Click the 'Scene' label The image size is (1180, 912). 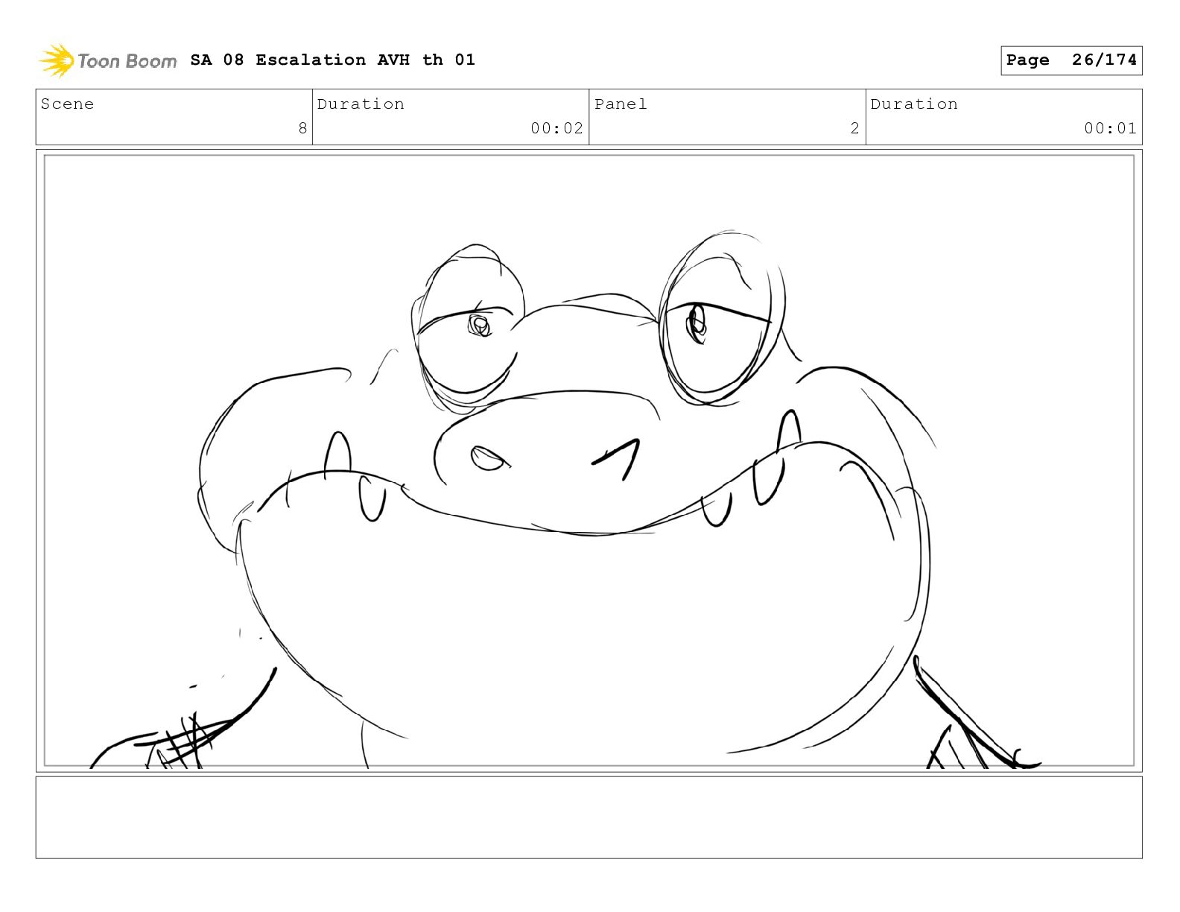[67, 104]
